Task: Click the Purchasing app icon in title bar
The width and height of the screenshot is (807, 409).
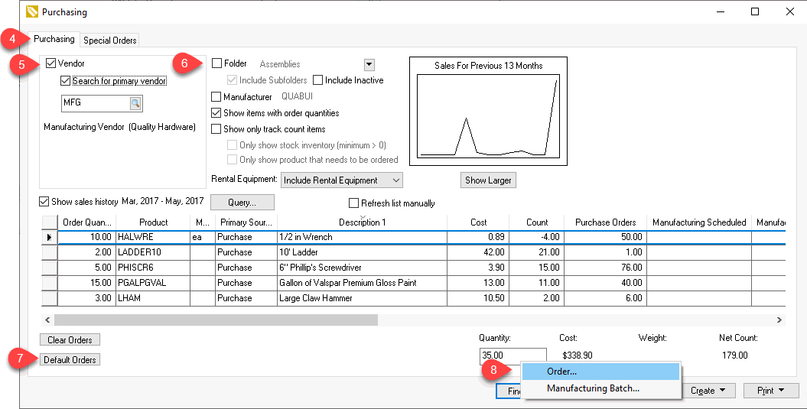Action: tap(32, 11)
